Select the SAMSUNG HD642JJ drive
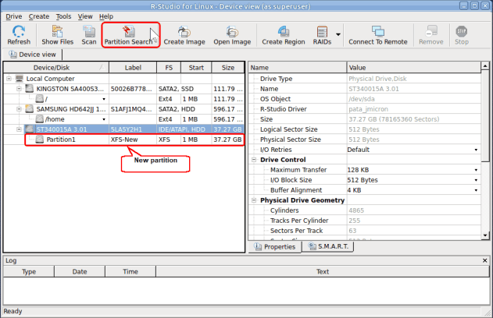 point(69,109)
